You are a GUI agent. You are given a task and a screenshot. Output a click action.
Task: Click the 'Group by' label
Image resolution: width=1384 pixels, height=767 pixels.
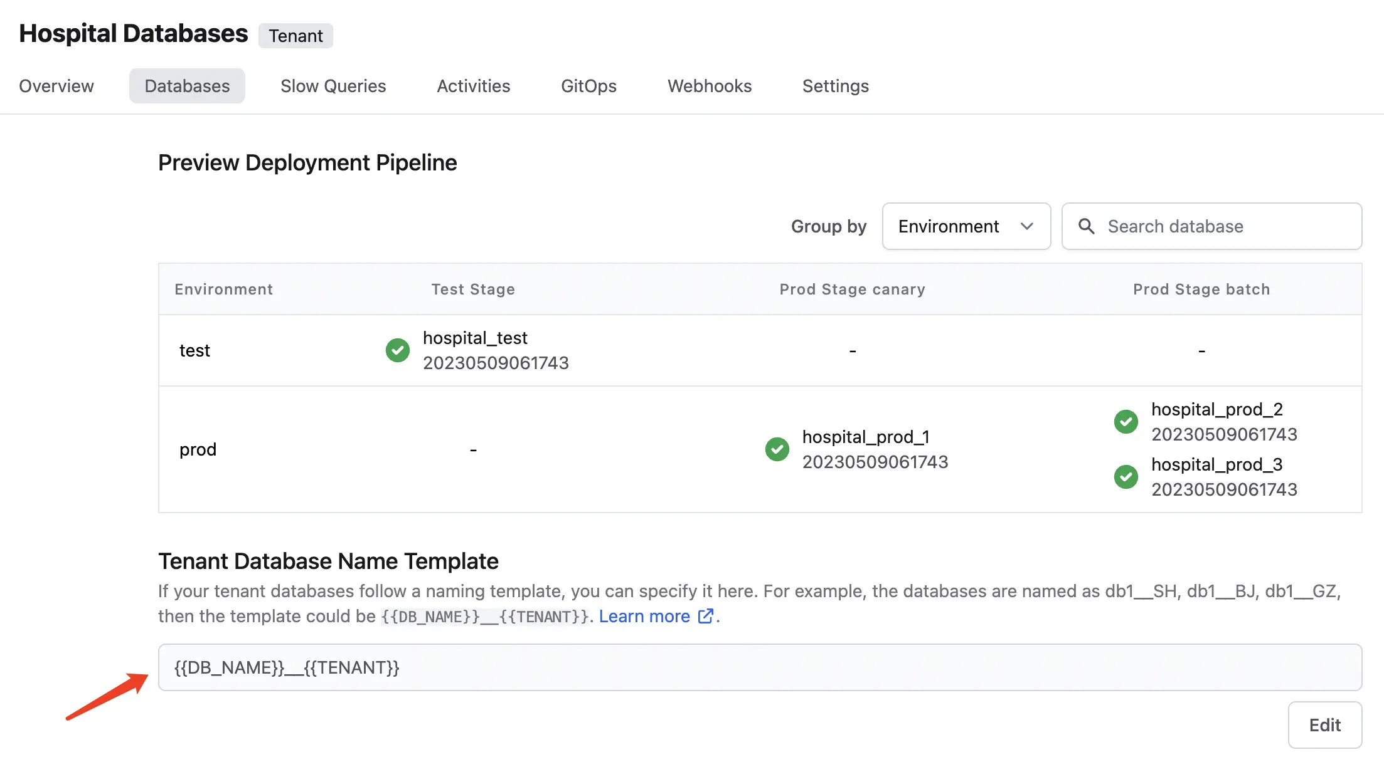829,226
